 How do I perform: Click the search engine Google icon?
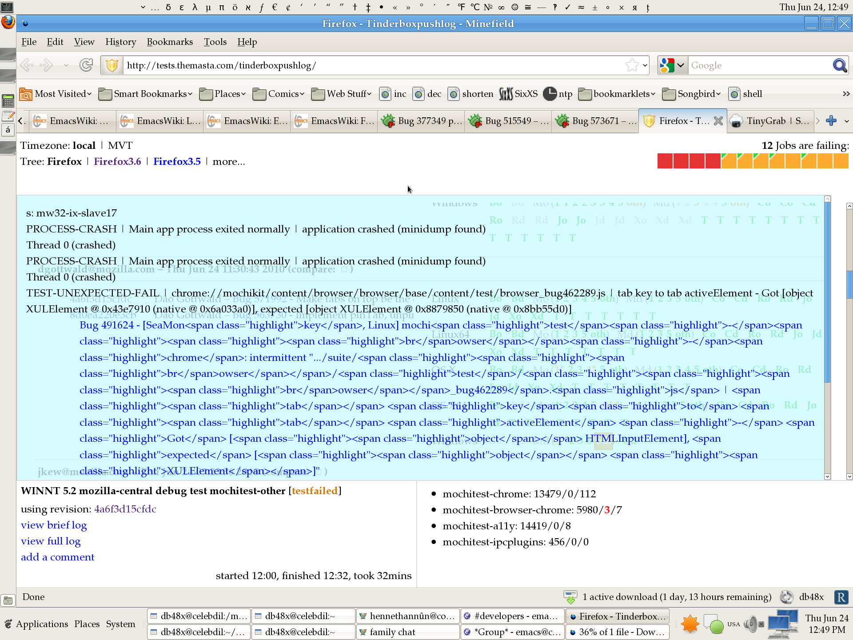point(667,65)
